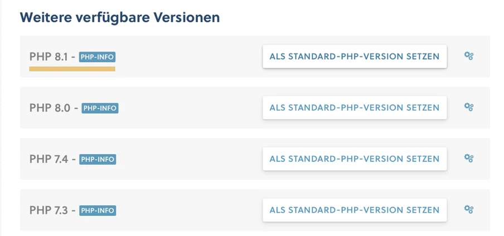
Task: Open the settings gears for PHP 7.3
Action: [x=469, y=210]
